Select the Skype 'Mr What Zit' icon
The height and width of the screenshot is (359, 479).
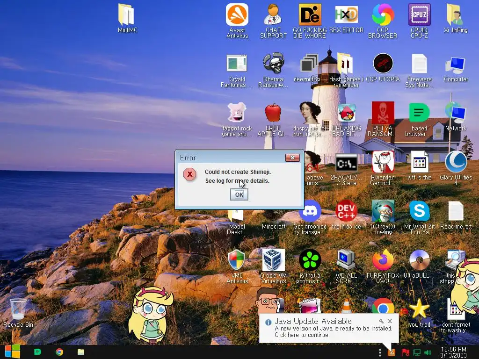[x=420, y=211]
